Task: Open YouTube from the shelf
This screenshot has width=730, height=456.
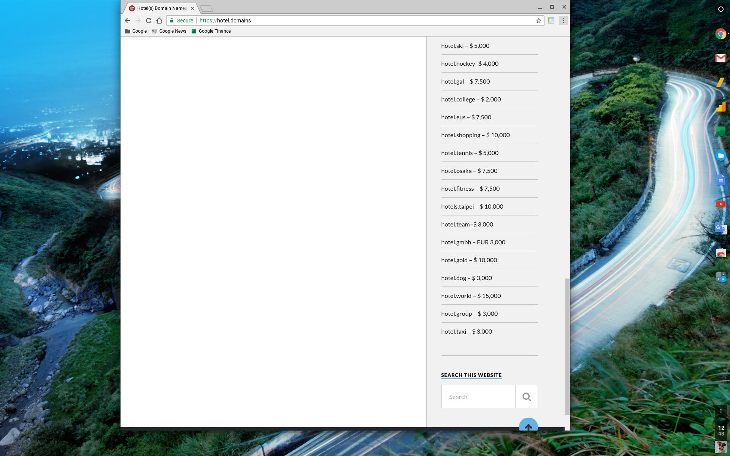Action: point(720,204)
